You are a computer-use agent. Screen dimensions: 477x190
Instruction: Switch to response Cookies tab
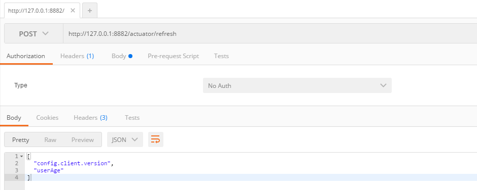pos(48,118)
